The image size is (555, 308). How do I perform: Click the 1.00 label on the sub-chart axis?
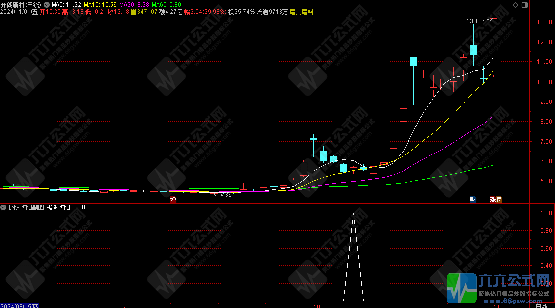point(546,213)
